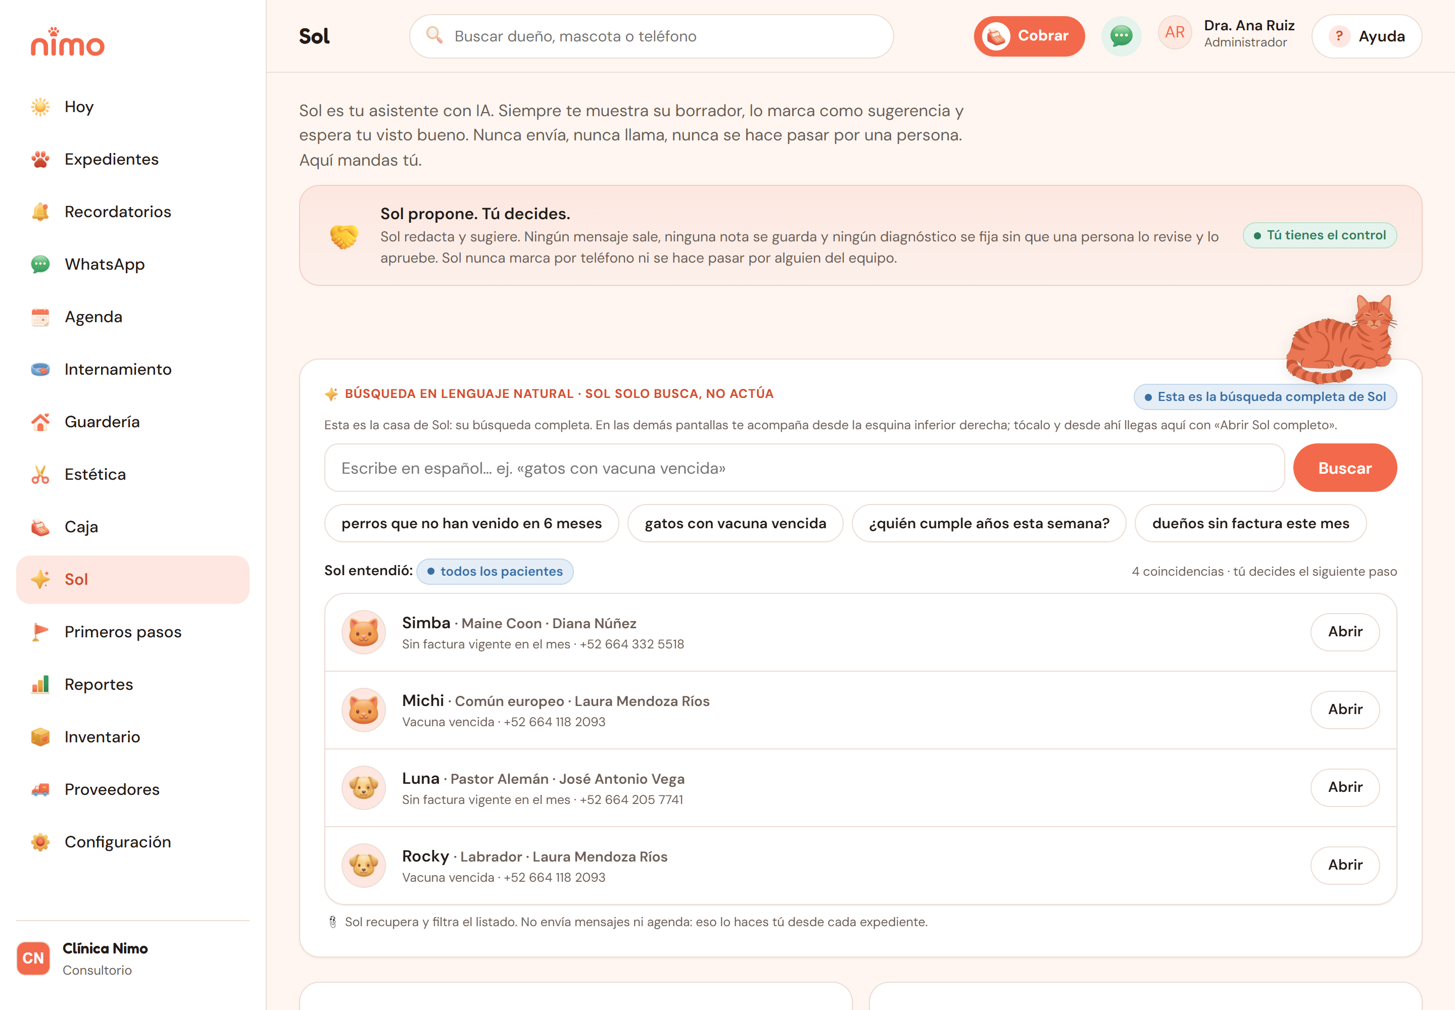Open Rocky's record with Abrir
The height and width of the screenshot is (1010, 1455).
1345,866
